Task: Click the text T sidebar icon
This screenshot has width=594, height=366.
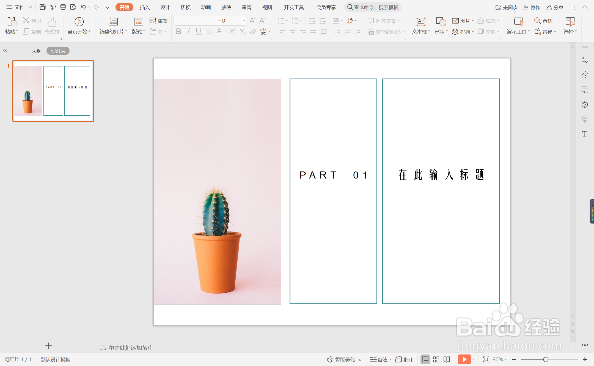Action: click(x=585, y=134)
